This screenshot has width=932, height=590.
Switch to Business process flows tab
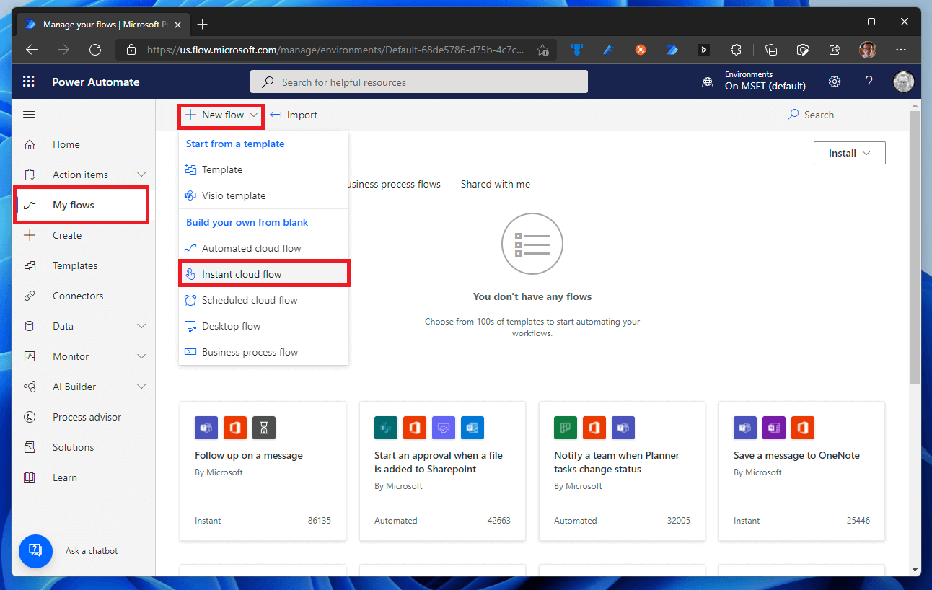click(x=395, y=184)
